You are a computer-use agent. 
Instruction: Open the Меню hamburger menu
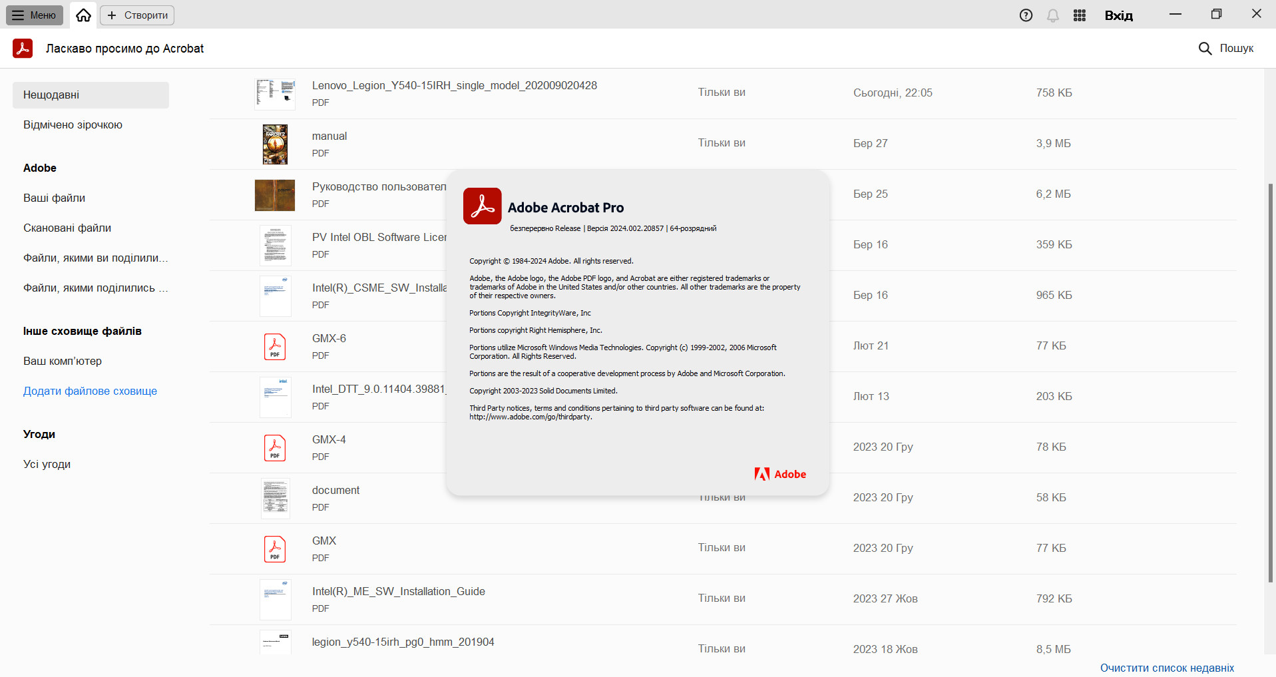click(x=35, y=15)
